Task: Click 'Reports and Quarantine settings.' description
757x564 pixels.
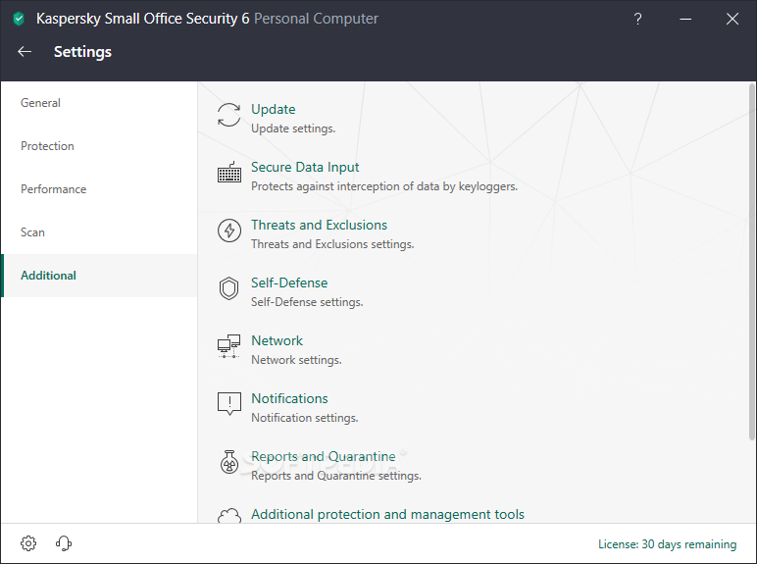Action: [x=336, y=476]
